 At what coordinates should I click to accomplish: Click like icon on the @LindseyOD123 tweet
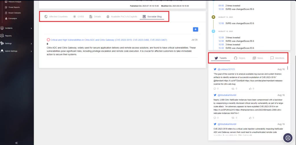[250, 89]
